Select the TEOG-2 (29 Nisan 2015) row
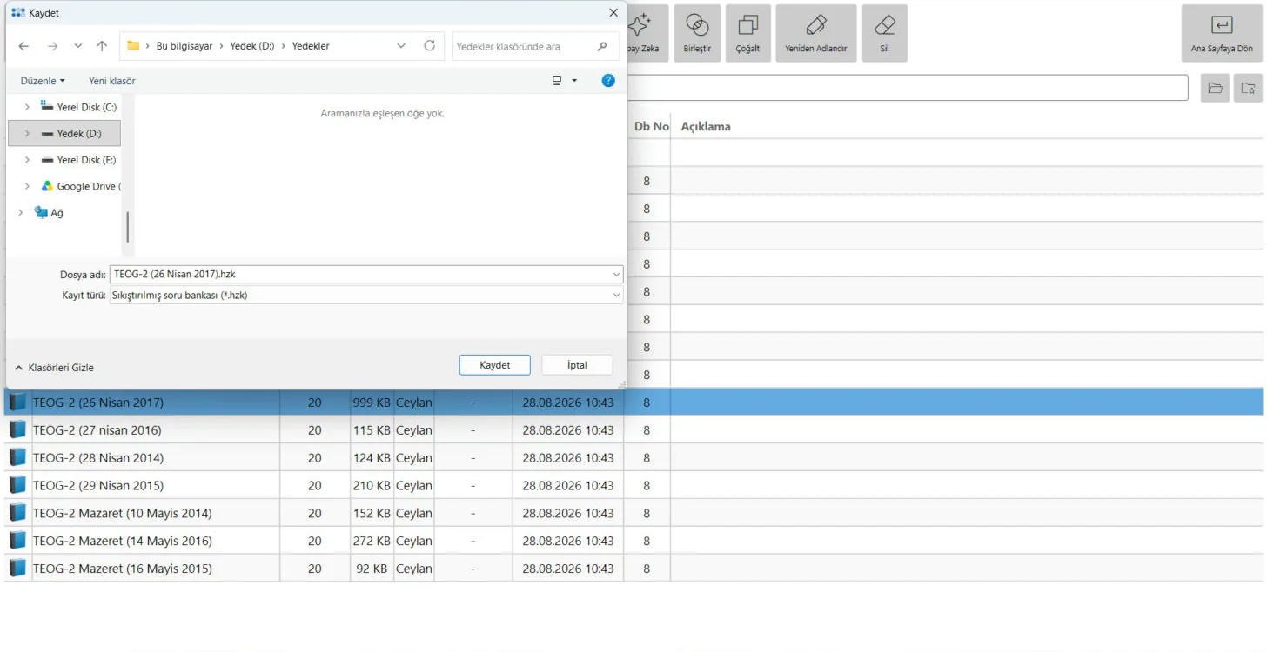The width and height of the screenshot is (1267, 652). tap(633, 485)
